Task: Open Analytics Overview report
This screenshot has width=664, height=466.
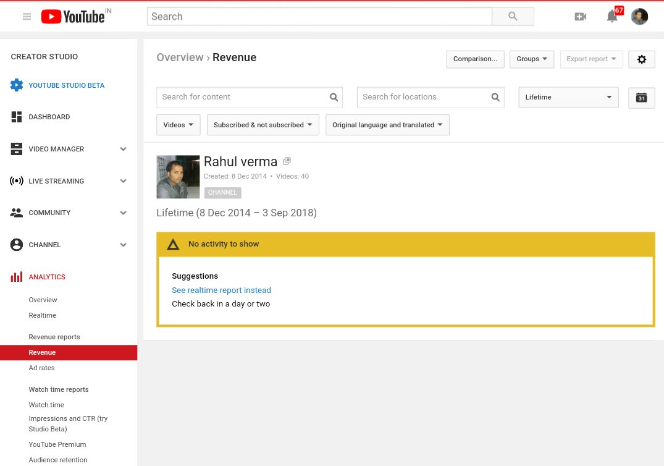Action: click(x=43, y=300)
